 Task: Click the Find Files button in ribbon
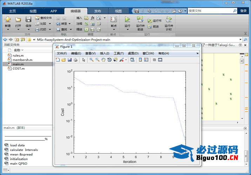pyautogui.click(x=44, y=18)
